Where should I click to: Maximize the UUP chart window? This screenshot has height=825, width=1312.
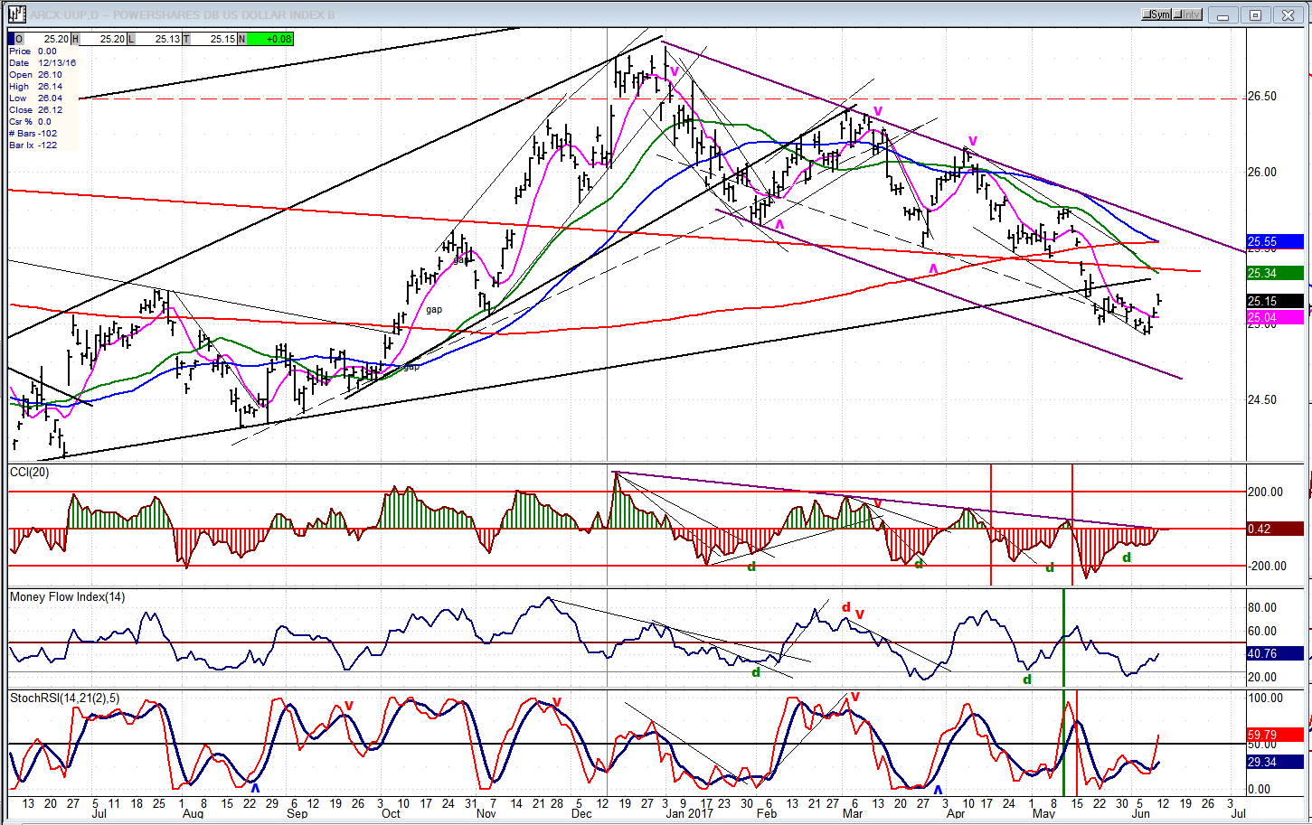point(1256,14)
